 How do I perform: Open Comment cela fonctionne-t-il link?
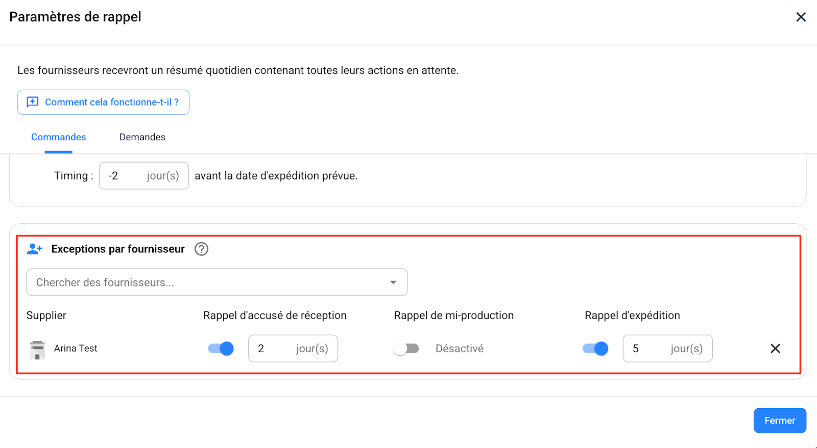pyautogui.click(x=112, y=102)
